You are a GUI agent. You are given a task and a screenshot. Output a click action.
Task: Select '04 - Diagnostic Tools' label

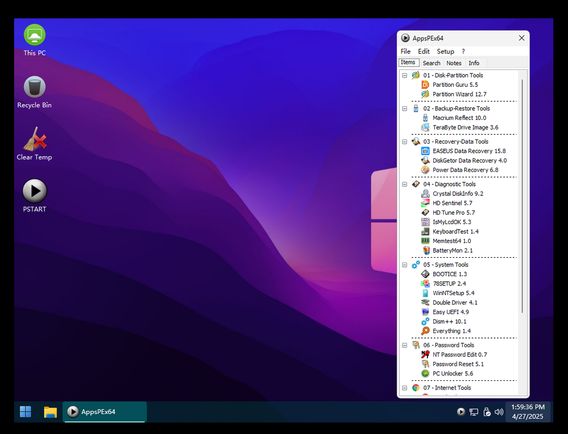click(449, 184)
